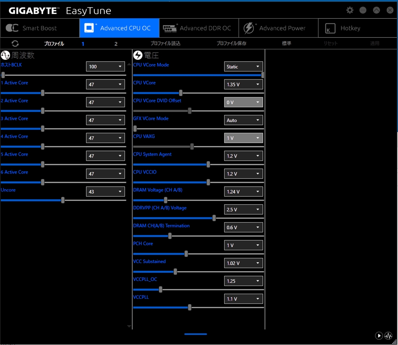The height and width of the screenshot is (345, 398).
Task: Open the CPU VCore Mode Static dropdown
Action: (x=243, y=67)
